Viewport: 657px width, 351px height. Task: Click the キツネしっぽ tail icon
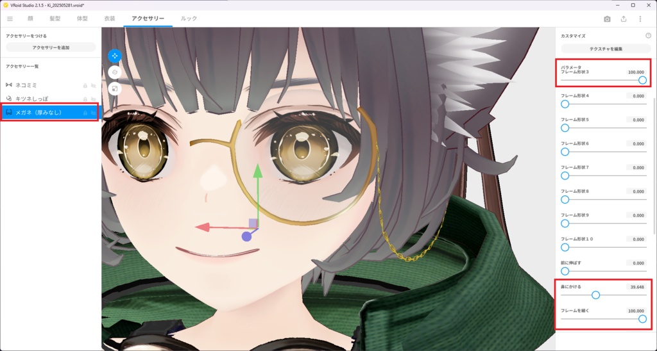9,99
